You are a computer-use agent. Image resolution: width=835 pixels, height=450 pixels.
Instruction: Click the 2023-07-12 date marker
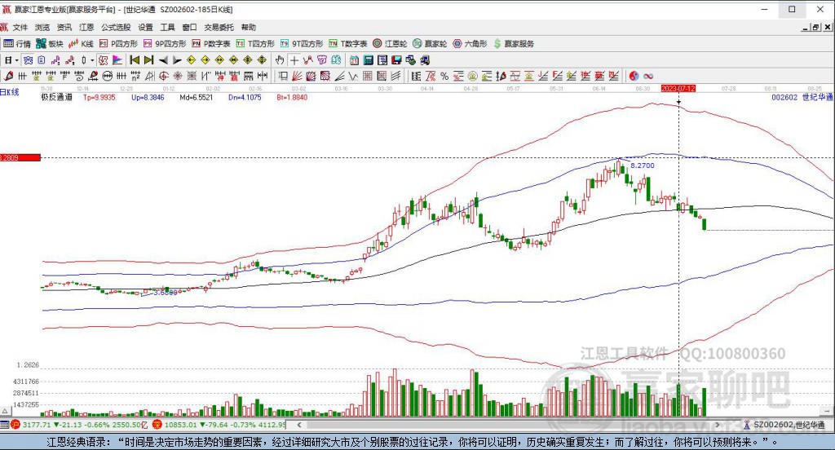678,88
